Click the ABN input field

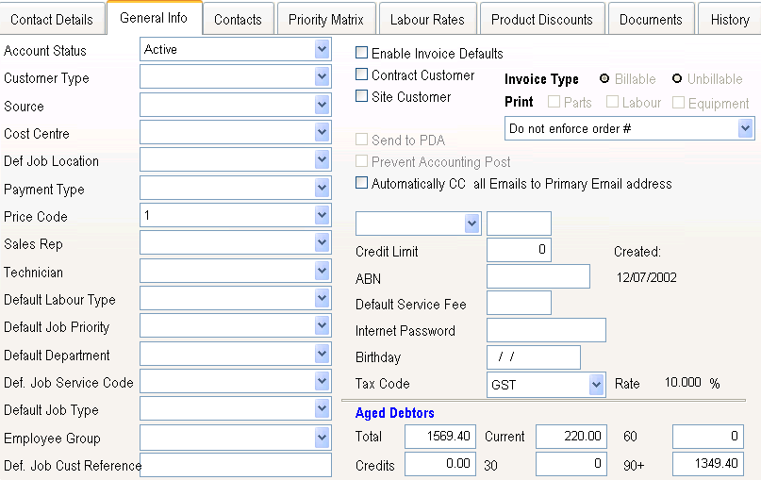tap(538, 276)
